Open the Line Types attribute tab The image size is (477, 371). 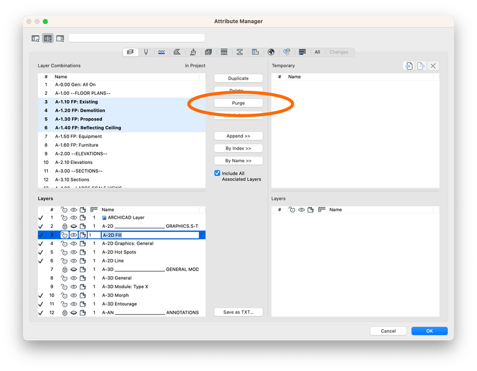pyautogui.click(x=162, y=52)
